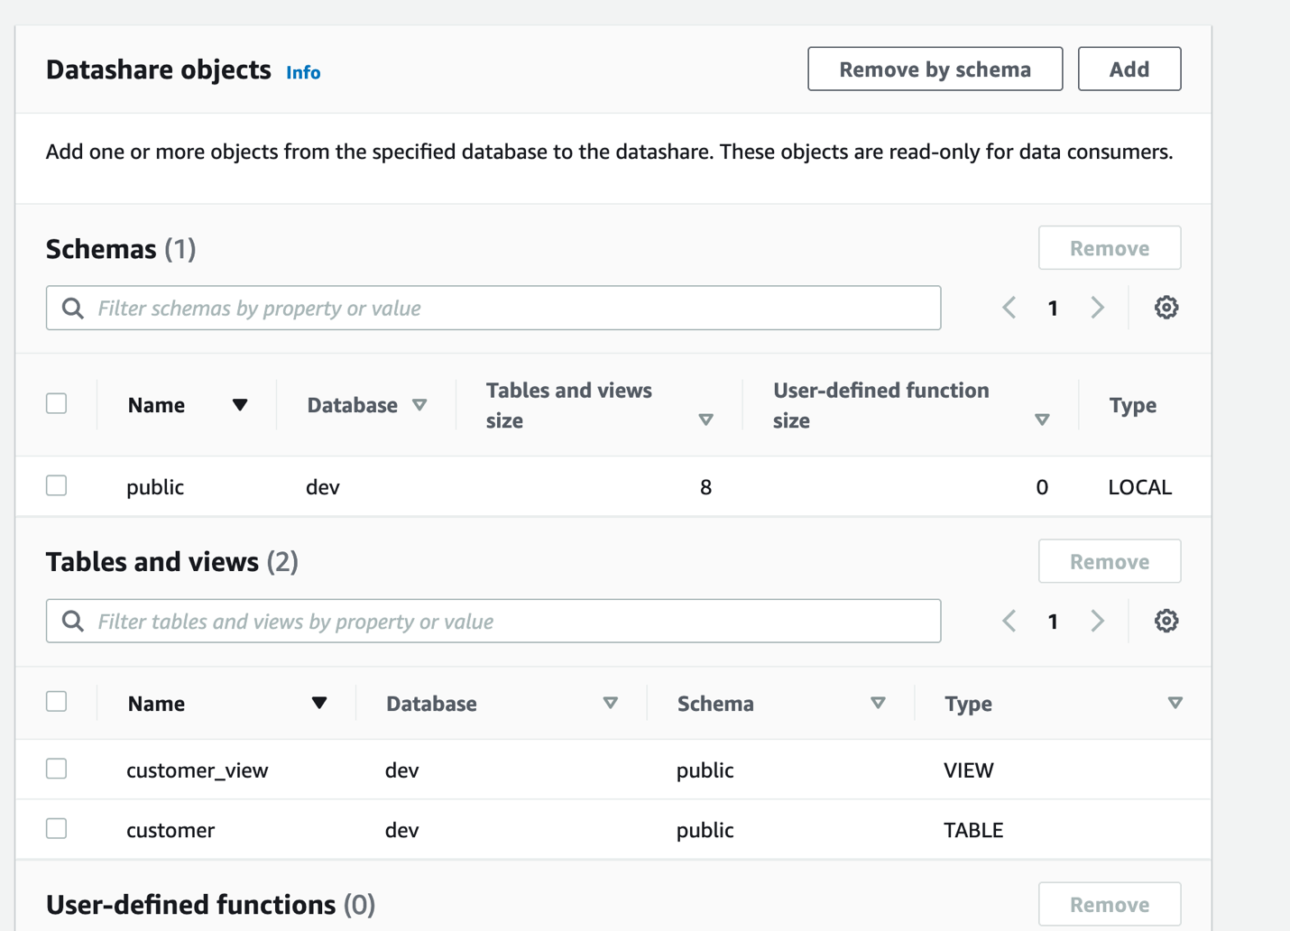Click previous page arrow above the Schemas table
Image resolution: width=1290 pixels, height=931 pixels.
pyautogui.click(x=1009, y=308)
